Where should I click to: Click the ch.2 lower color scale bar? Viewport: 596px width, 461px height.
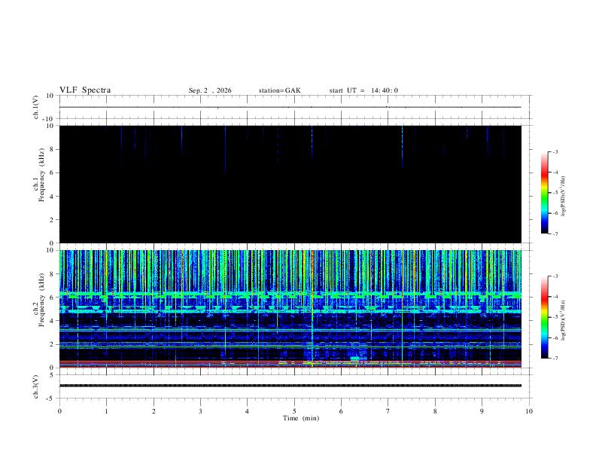click(x=544, y=317)
